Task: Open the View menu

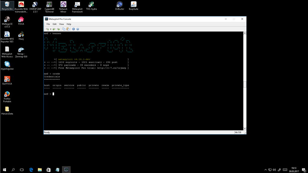Action: 61,24
